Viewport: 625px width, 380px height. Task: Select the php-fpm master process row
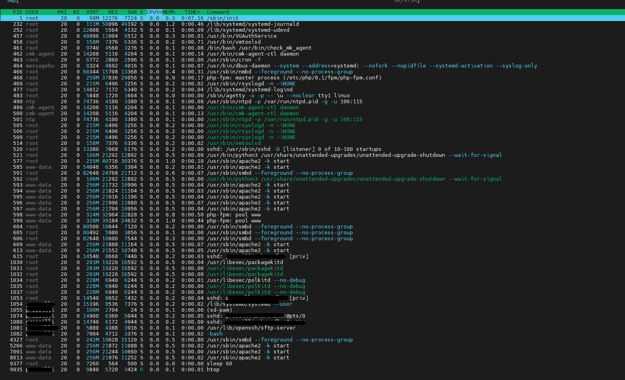tap(312, 78)
